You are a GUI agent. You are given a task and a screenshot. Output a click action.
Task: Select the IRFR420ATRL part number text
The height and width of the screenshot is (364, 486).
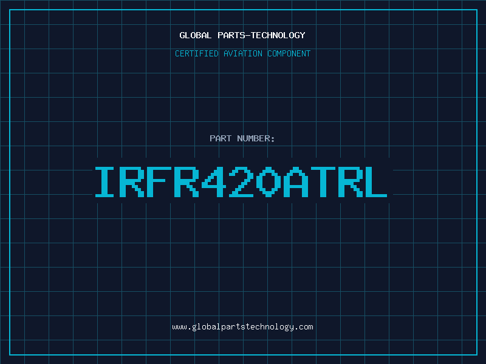[x=242, y=181]
